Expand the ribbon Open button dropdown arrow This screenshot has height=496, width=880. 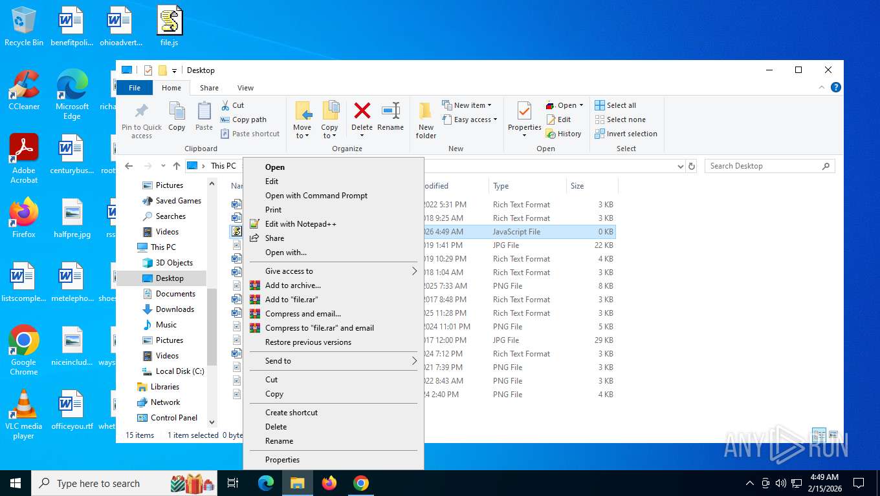point(581,105)
